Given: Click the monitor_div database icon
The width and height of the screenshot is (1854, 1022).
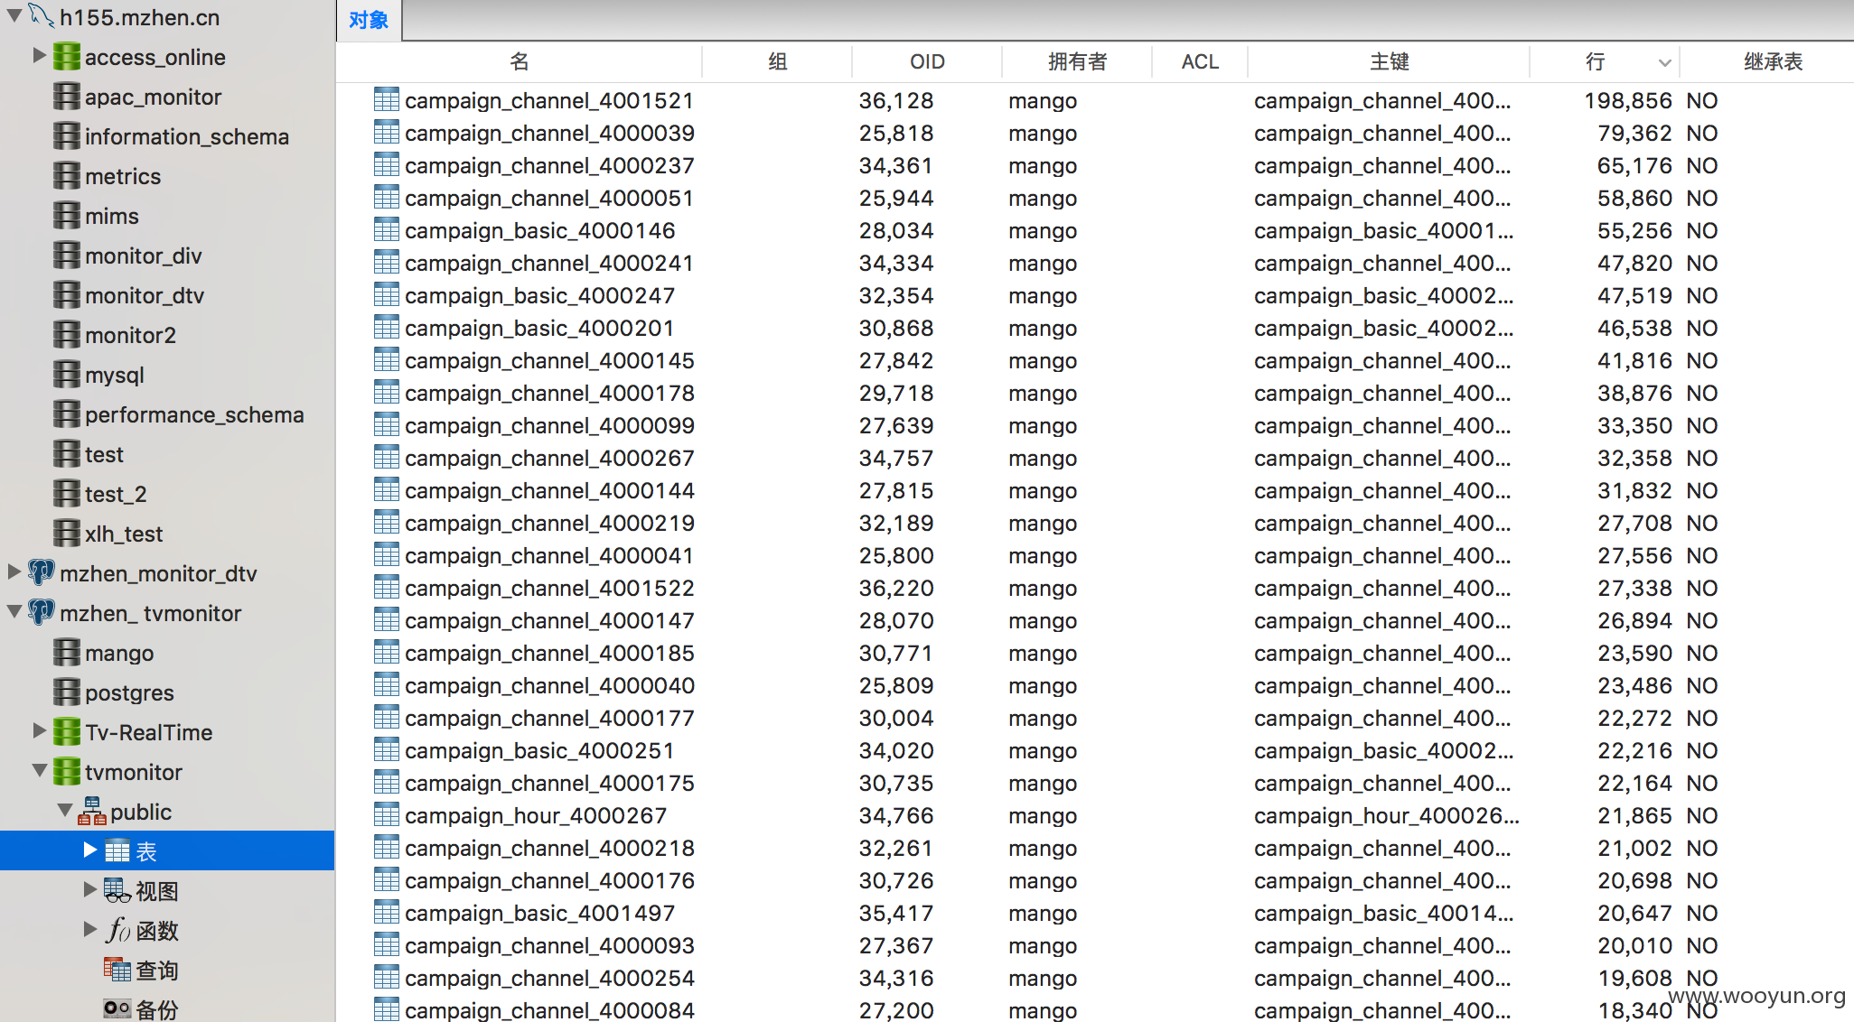Looking at the screenshot, I should 67,255.
